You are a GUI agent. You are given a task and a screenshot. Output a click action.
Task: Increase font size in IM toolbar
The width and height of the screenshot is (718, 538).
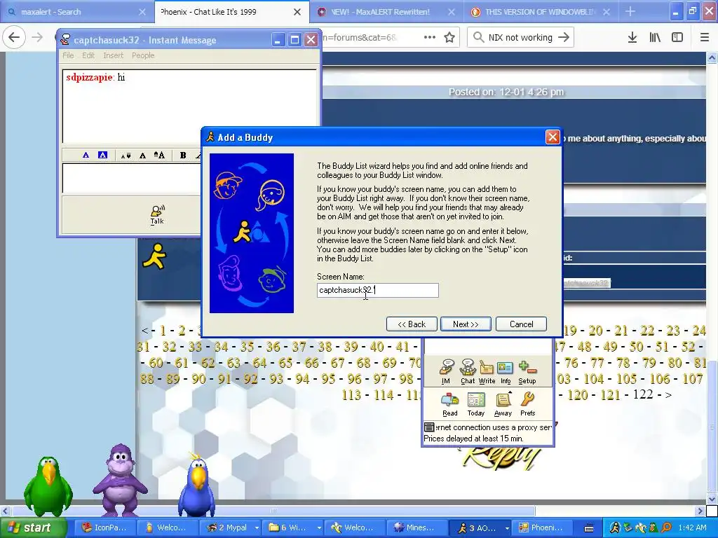(159, 155)
